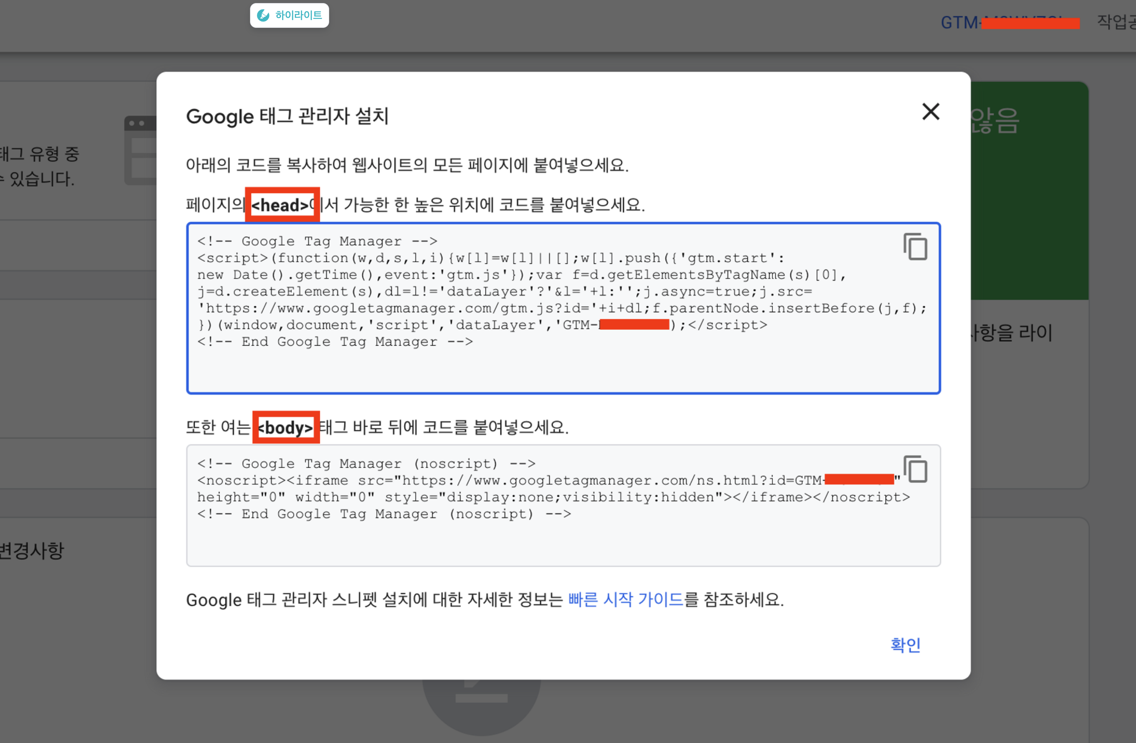Click the highlighted <body> tag text
Screen dimensions: 1136x743
pos(286,427)
